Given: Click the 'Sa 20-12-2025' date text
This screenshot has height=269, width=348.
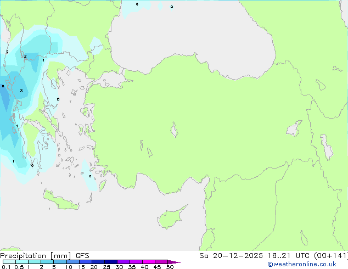Looking at the screenshot, I should pyautogui.click(x=231, y=256).
